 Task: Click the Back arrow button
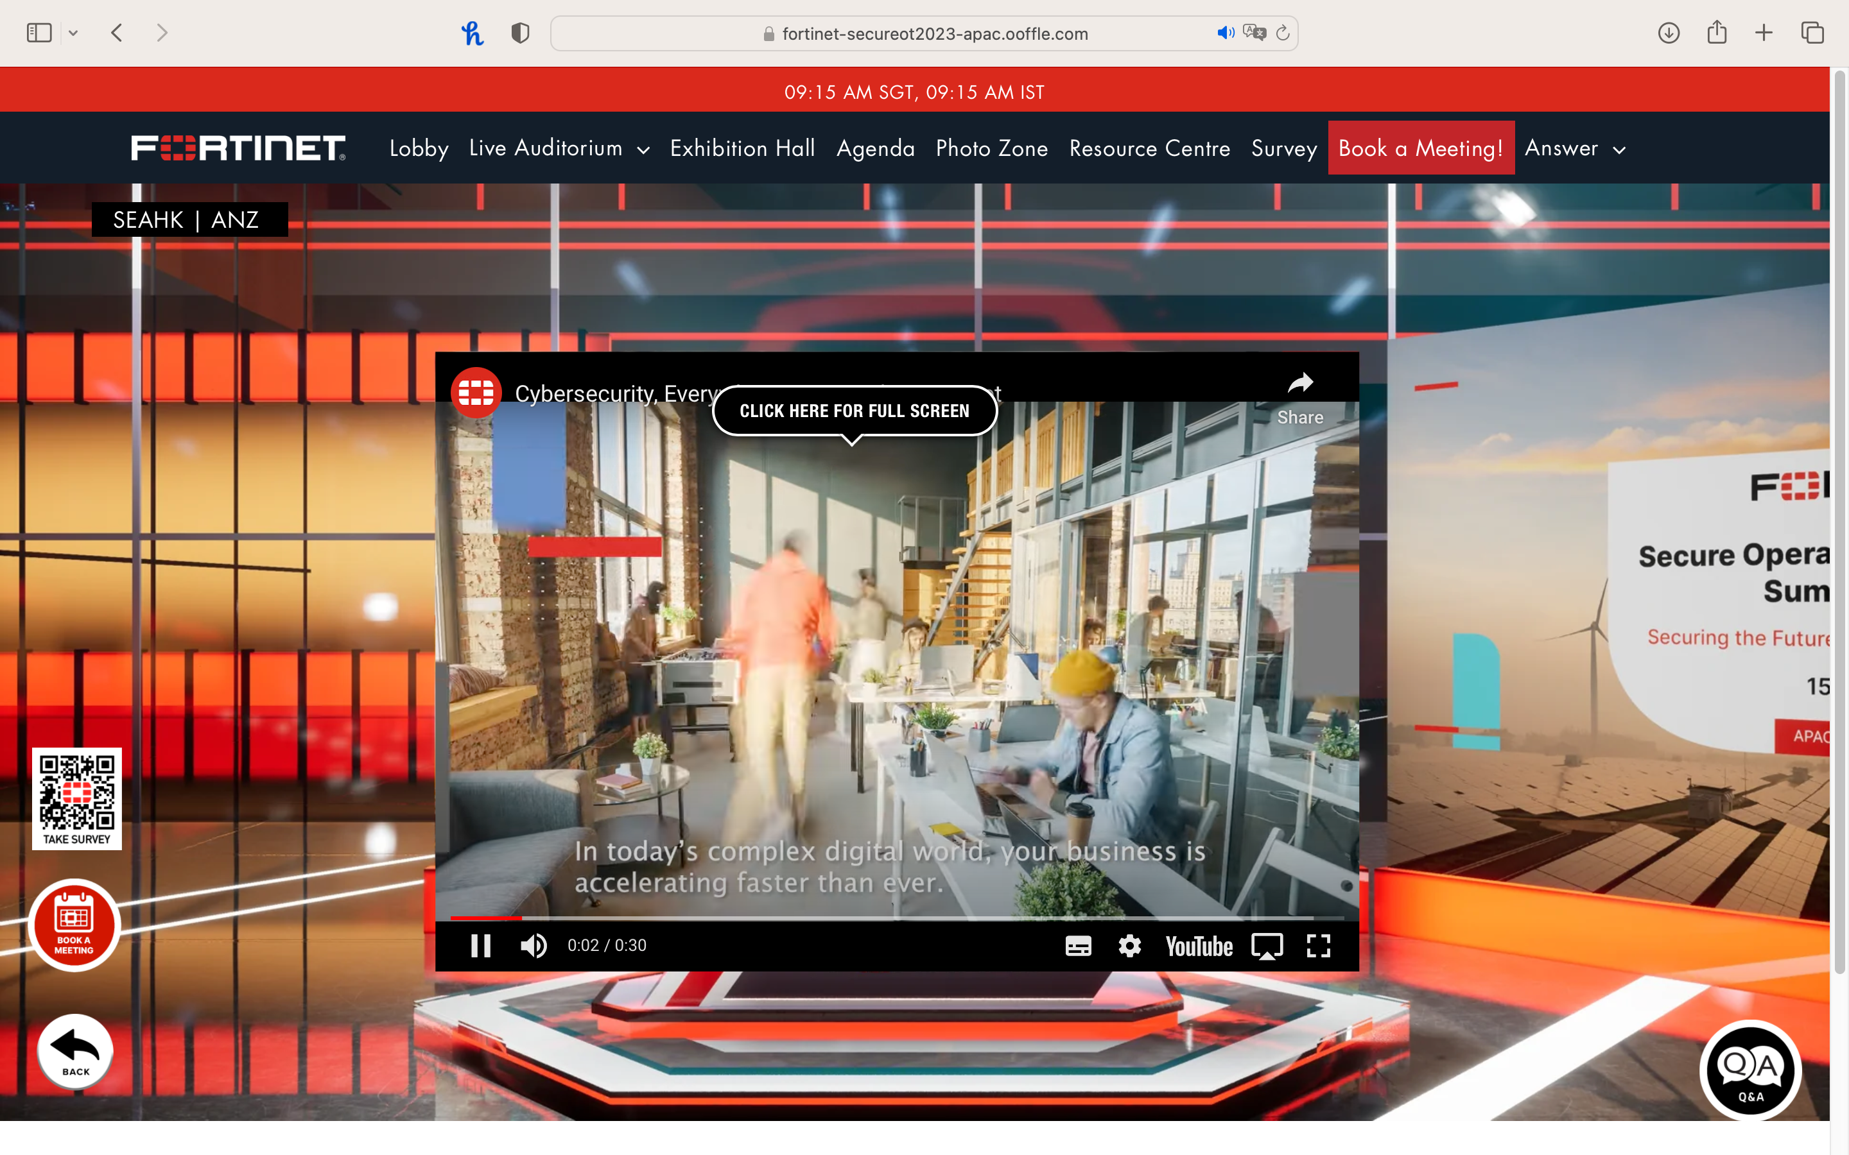point(75,1052)
